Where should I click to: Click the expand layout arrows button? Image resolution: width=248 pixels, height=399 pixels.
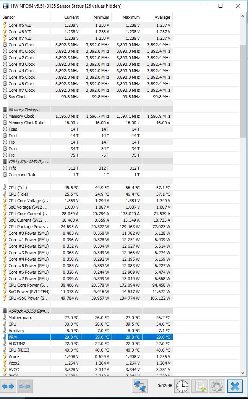coord(8,386)
